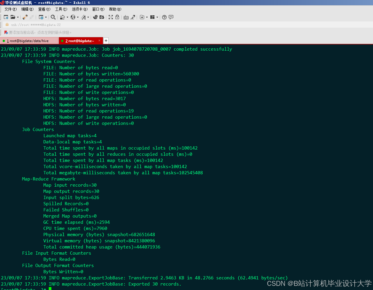Click the Xagent icon
The width and height of the screenshot is (373, 290).
102,17
